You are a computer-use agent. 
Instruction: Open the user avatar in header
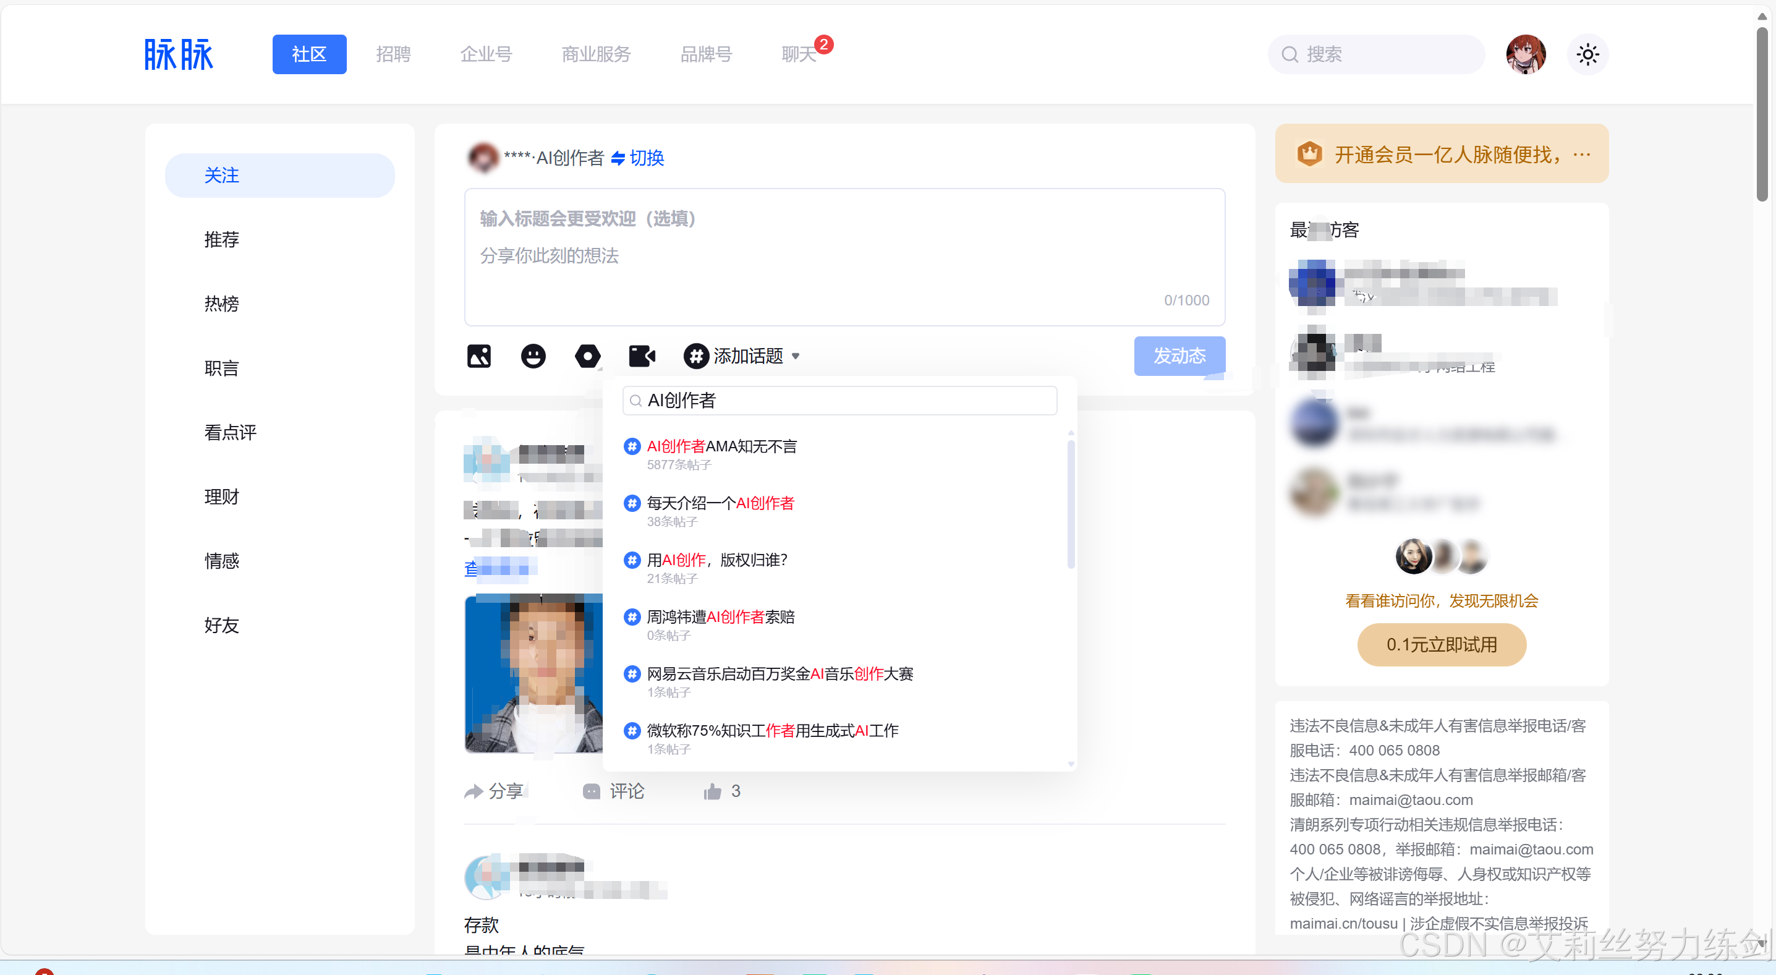(x=1525, y=54)
